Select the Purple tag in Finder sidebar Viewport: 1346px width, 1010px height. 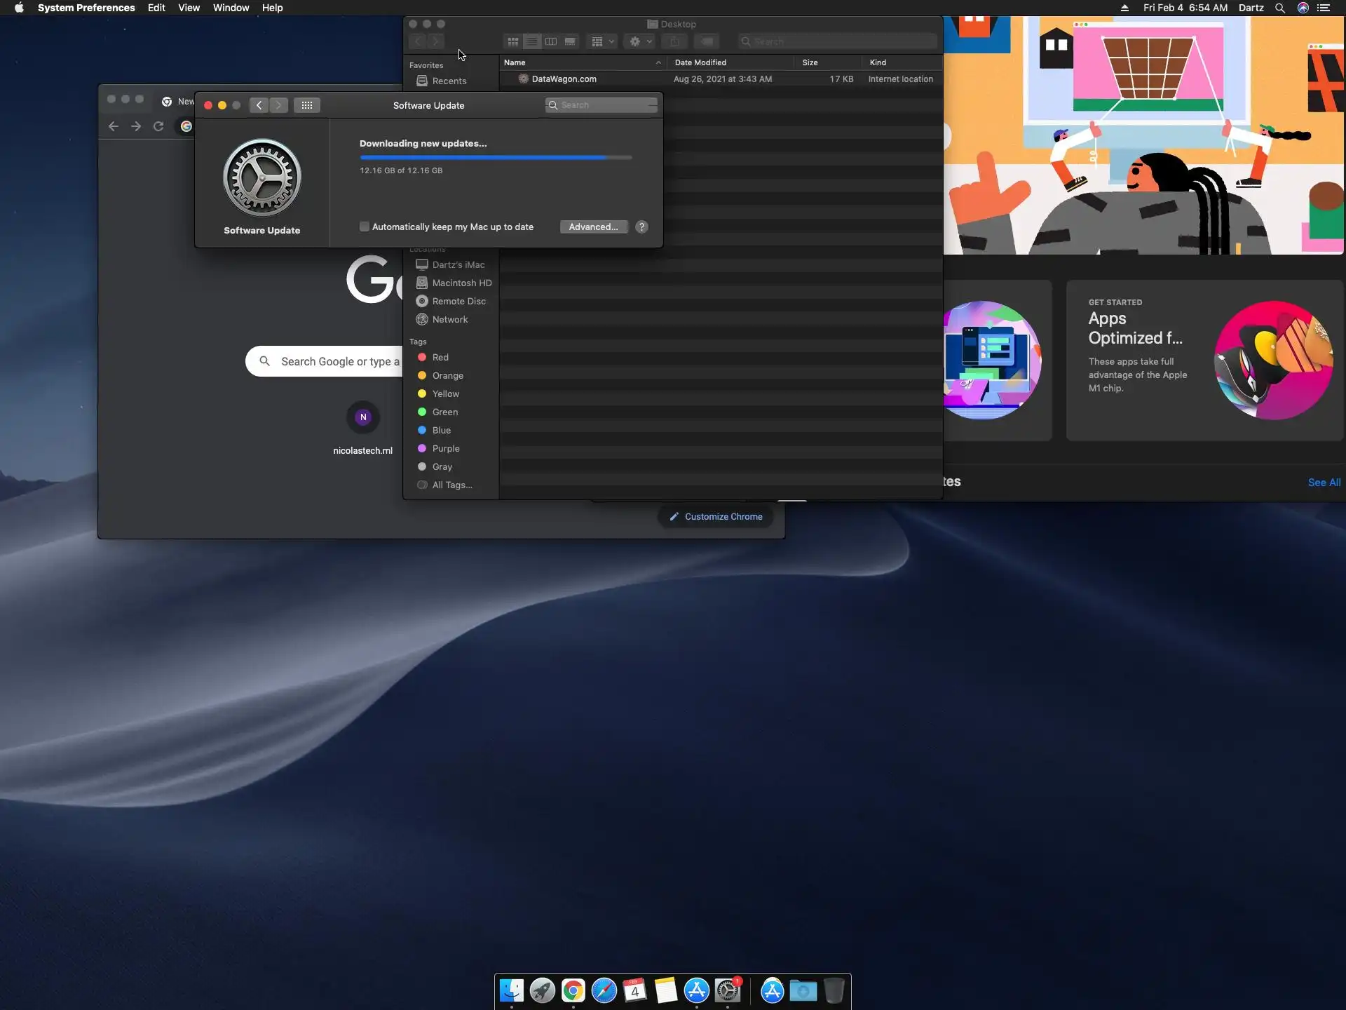(x=445, y=448)
